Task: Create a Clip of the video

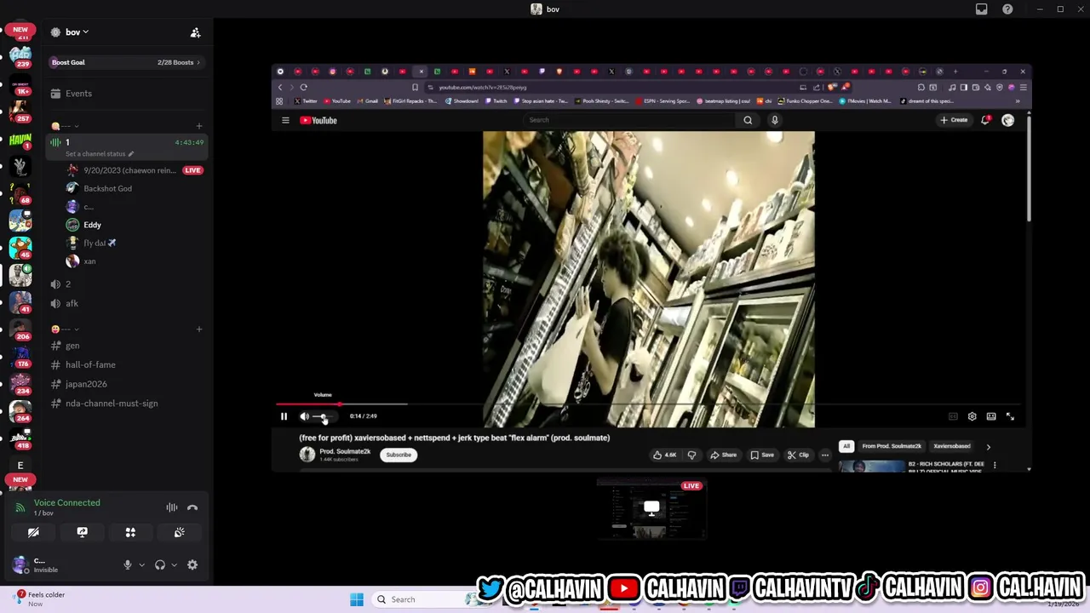Action: (x=799, y=455)
